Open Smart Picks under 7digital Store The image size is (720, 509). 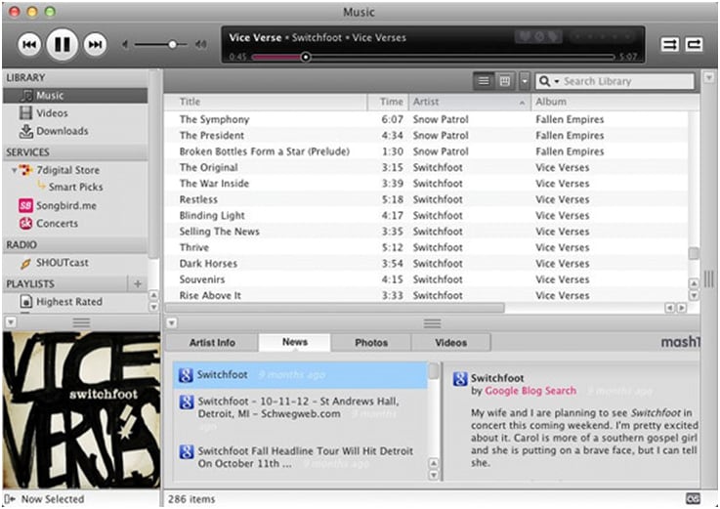[x=76, y=187]
